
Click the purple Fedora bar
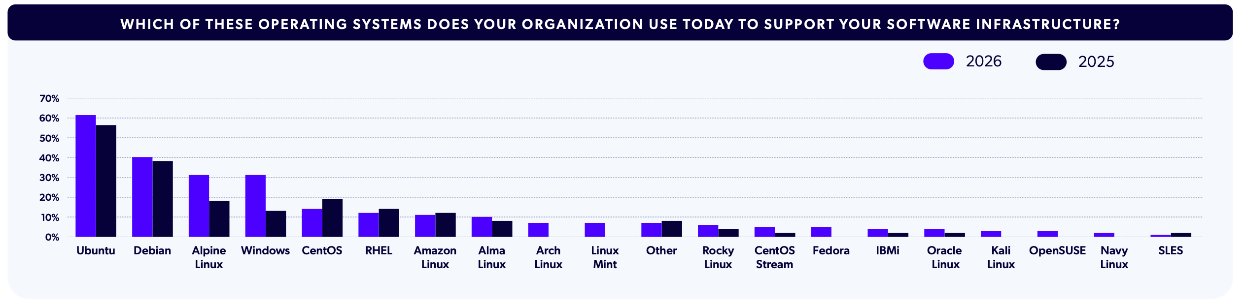coord(821,232)
